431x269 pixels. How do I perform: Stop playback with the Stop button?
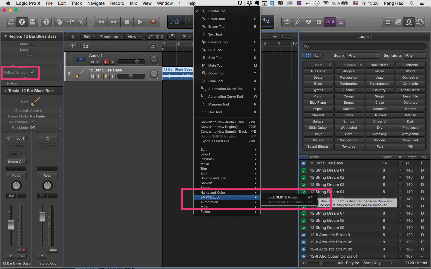[127, 22]
